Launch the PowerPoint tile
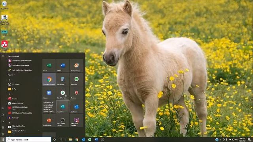Screen dimensions: 253x142 [x=49, y=120]
